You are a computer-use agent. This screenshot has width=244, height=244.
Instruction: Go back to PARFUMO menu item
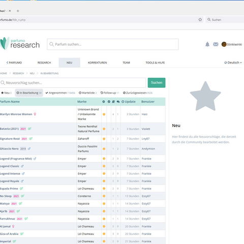point(14,63)
